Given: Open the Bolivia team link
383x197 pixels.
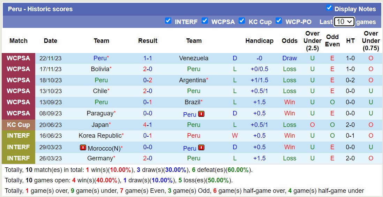Looking at the screenshot, I should [x=100, y=69].
